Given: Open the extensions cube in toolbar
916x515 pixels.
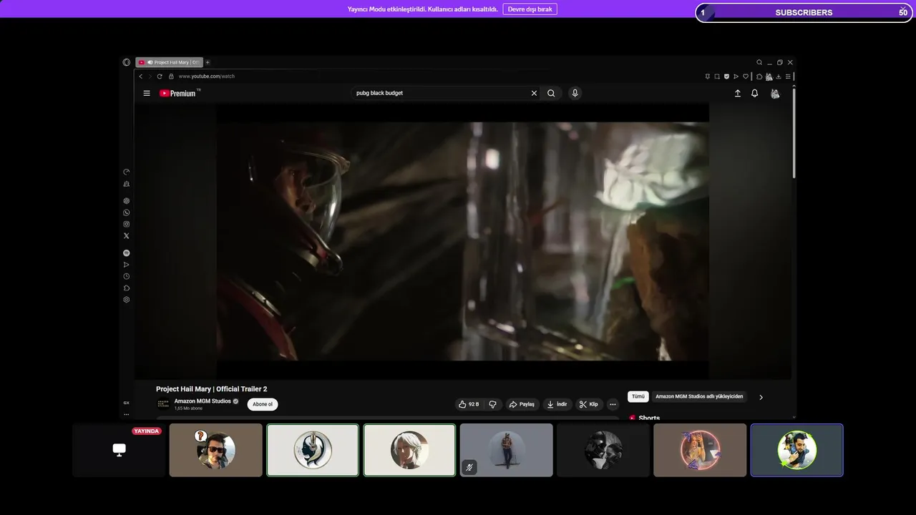Looking at the screenshot, I should pos(759,77).
